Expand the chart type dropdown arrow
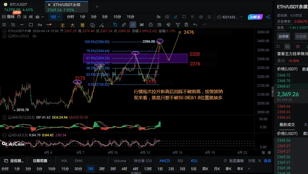 pyautogui.click(x=43, y=17)
